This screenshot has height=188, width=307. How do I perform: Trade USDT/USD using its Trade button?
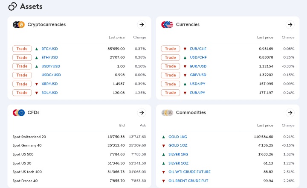(22, 66)
